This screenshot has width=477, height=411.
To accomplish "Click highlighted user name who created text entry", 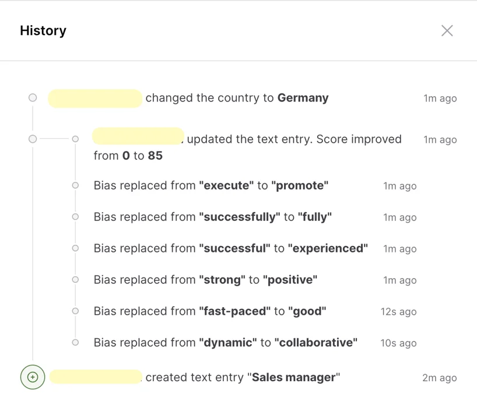I will (96, 377).
